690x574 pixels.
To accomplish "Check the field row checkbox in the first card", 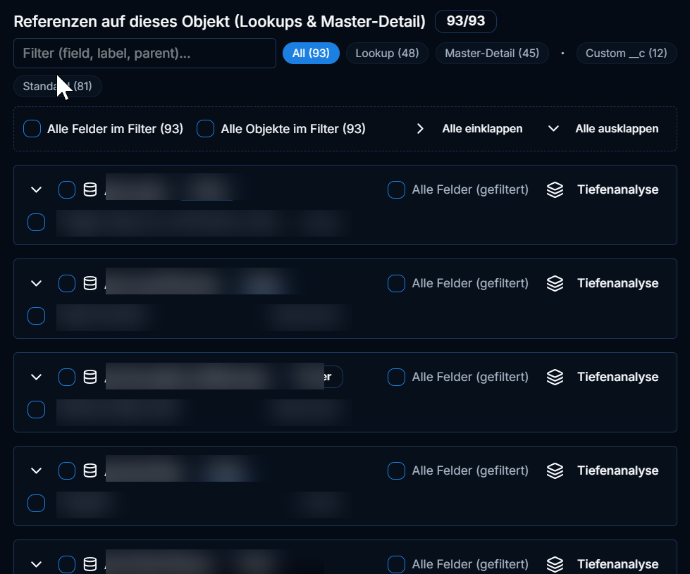I will (36, 223).
